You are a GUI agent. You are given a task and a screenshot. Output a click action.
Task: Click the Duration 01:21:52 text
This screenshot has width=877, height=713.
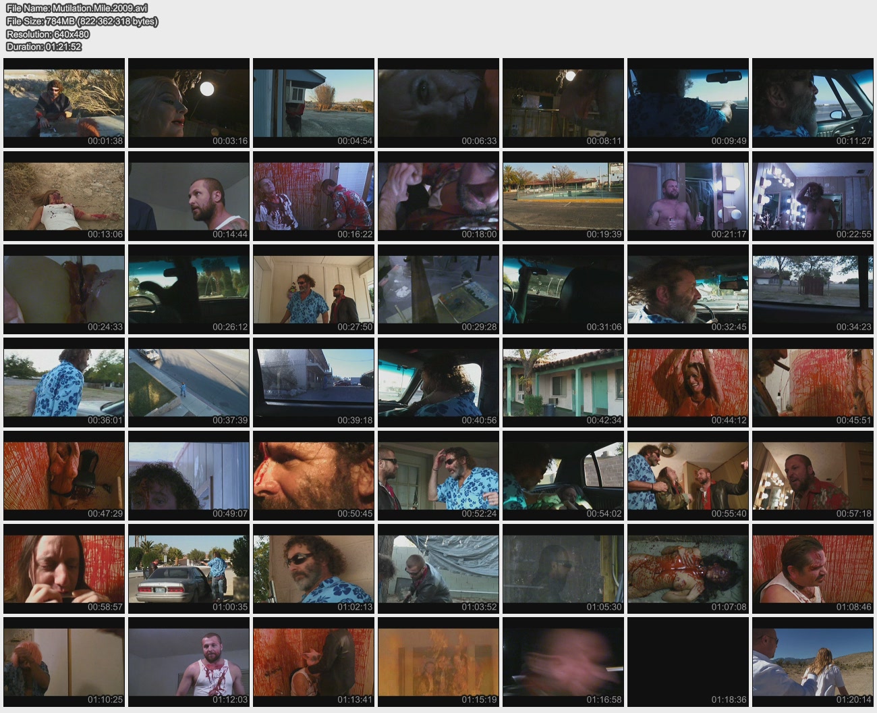(x=44, y=47)
